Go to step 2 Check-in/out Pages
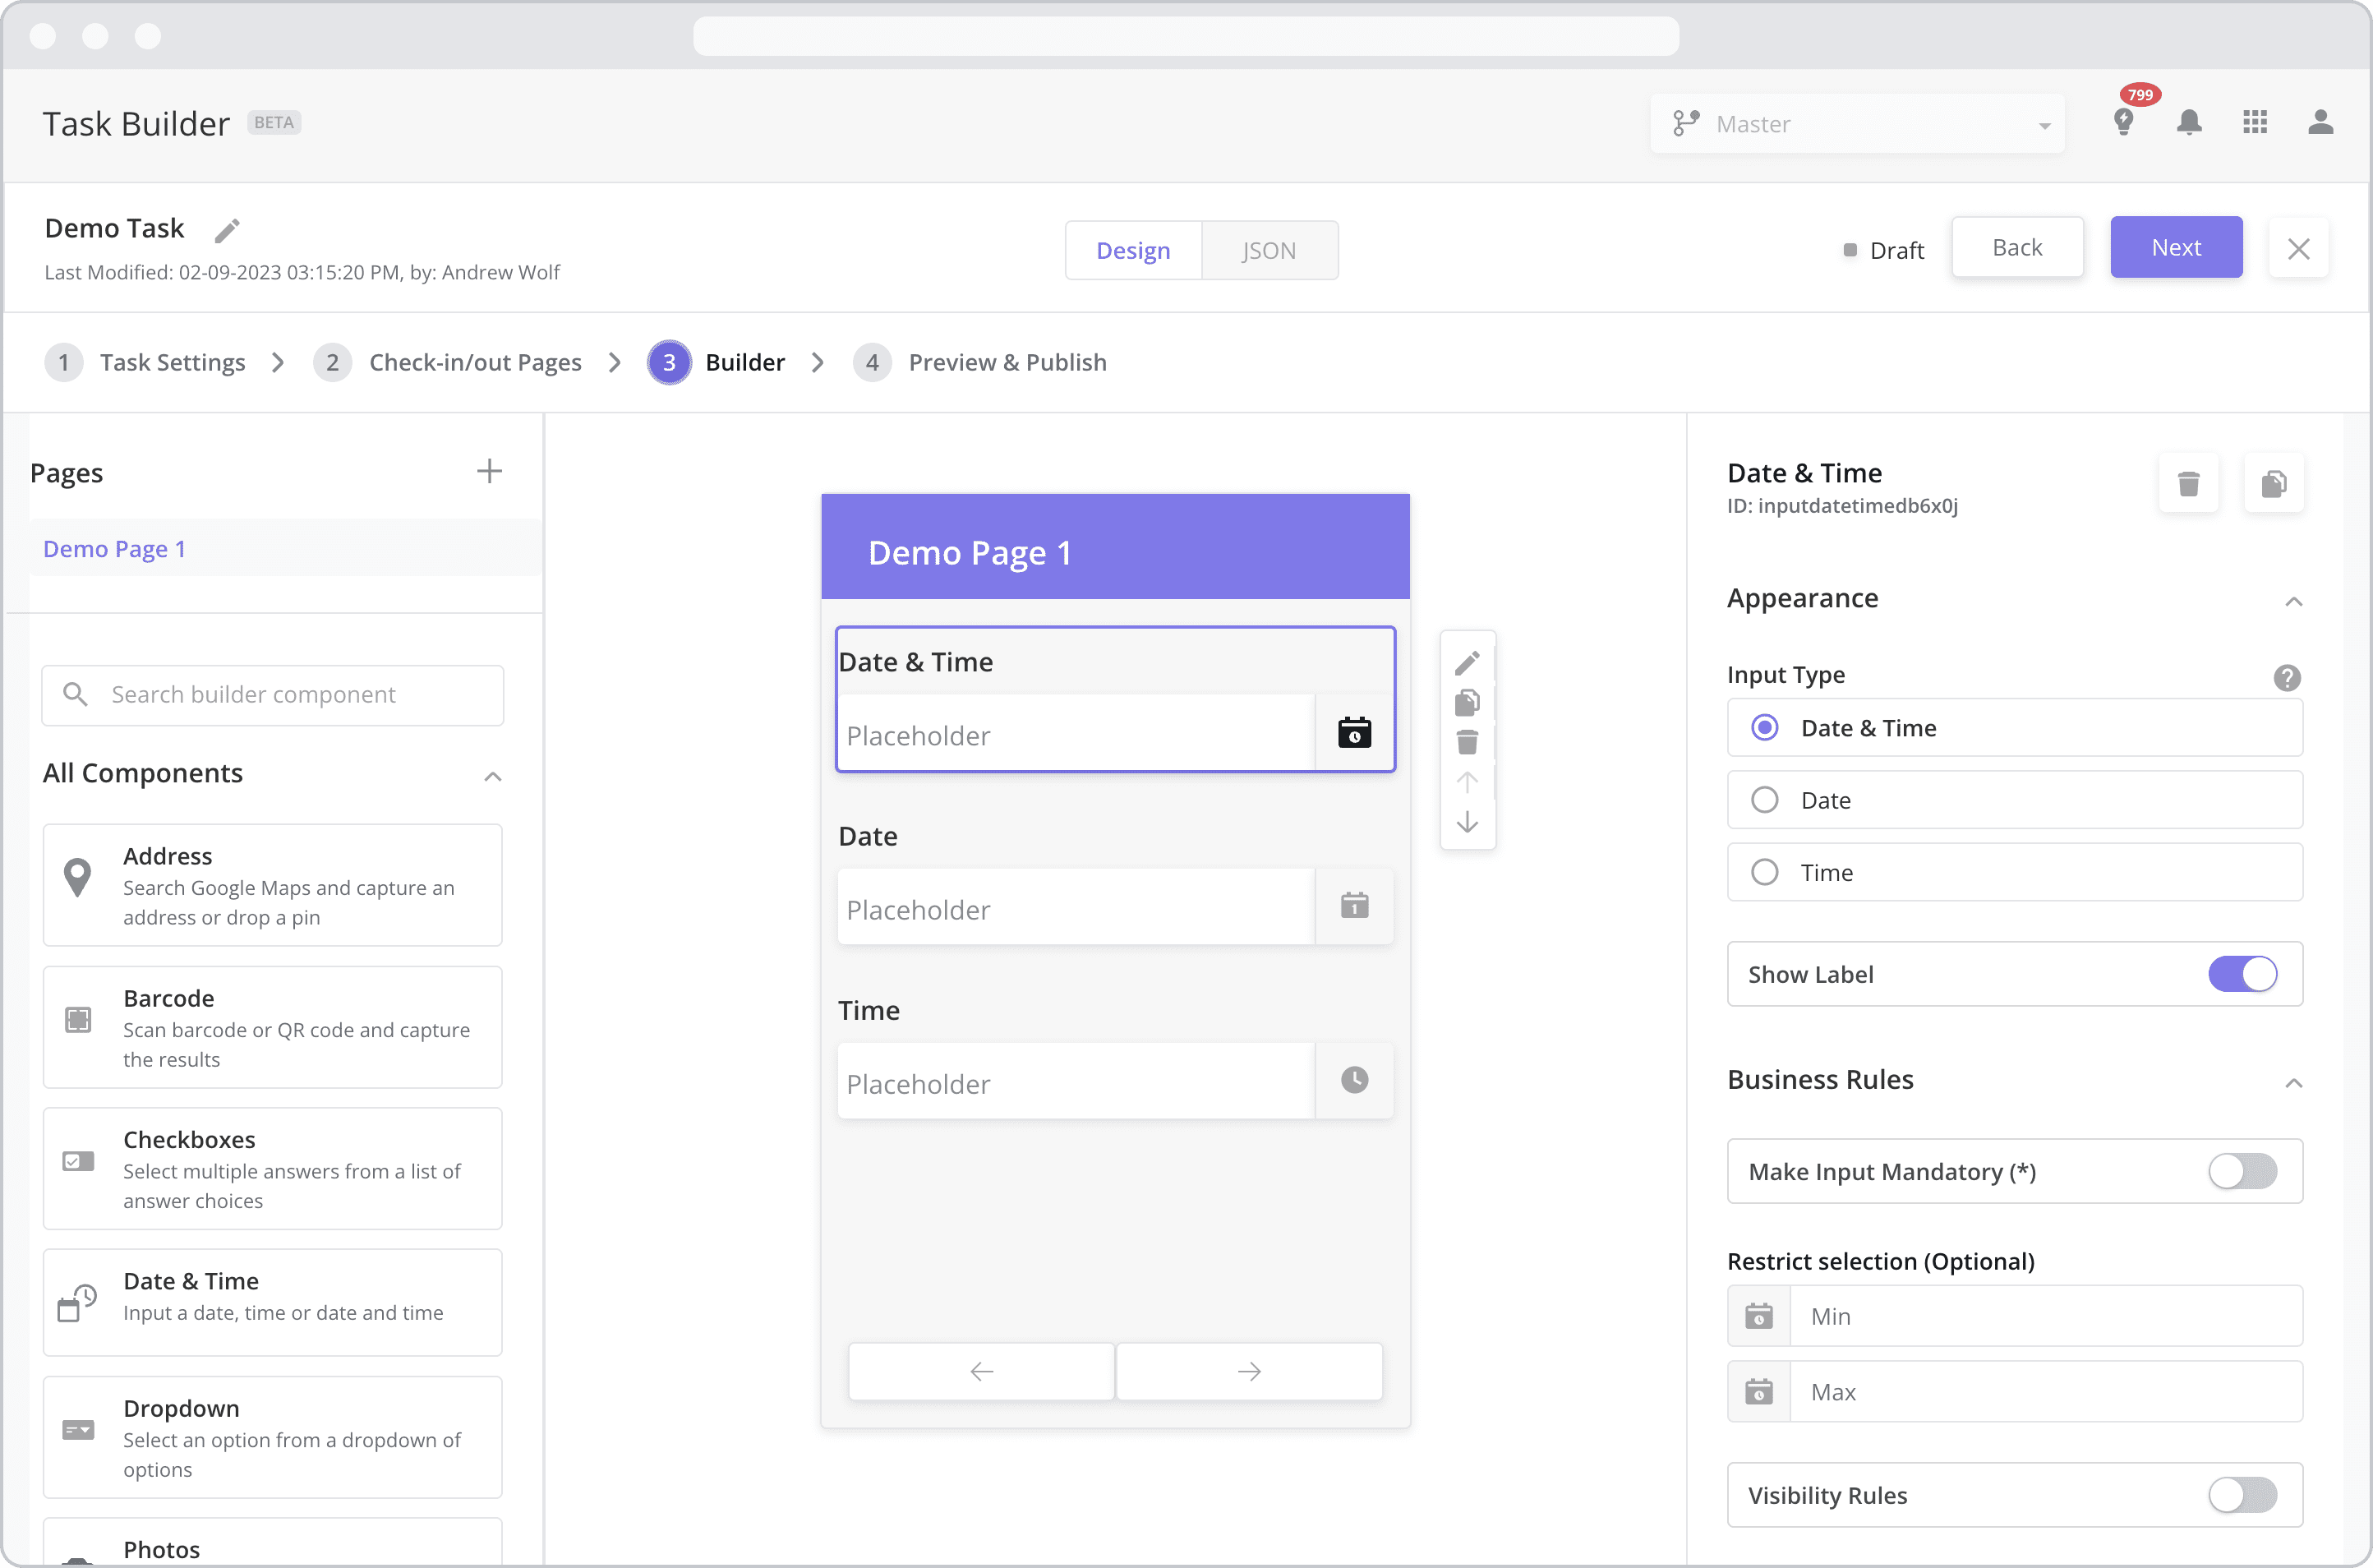Image resolution: width=2373 pixels, height=1568 pixels. point(448,362)
